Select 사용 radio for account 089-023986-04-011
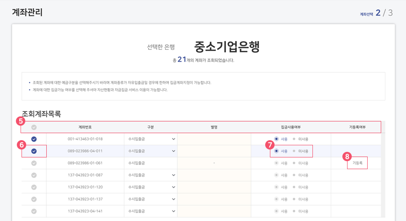The height and width of the screenshot is (221, 406). (x=276, y=151)
